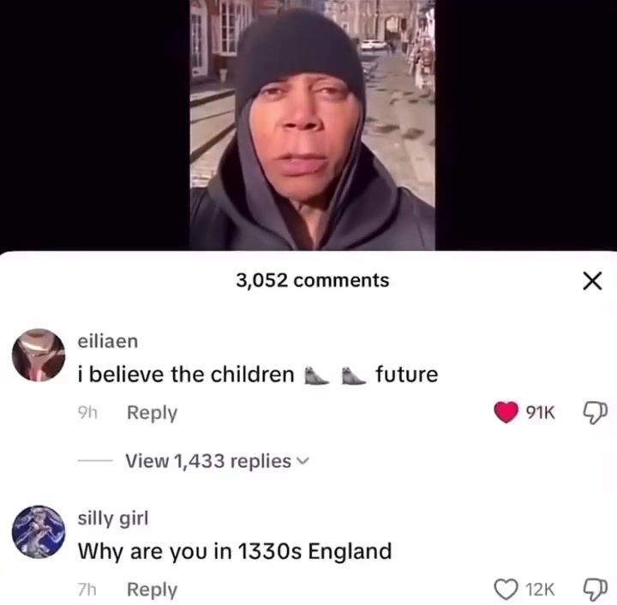Like silly girl's comment heart outline
617x605 pixels.
(x=506, y=589)
